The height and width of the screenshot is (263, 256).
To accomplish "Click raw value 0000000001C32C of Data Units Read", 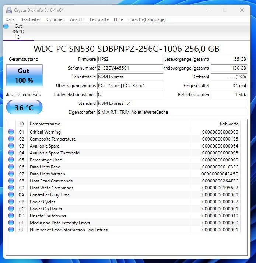I will [x=220, y=167].
